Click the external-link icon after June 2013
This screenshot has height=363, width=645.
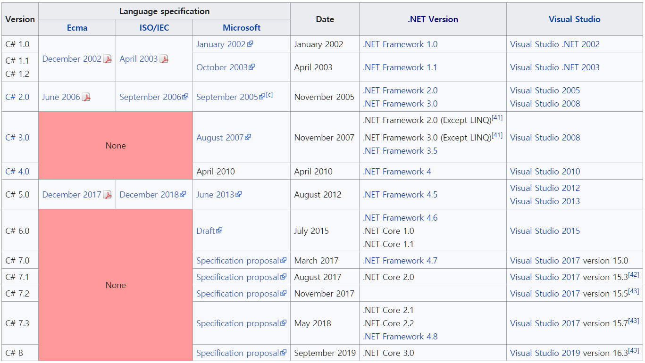[x=239, y=194]
